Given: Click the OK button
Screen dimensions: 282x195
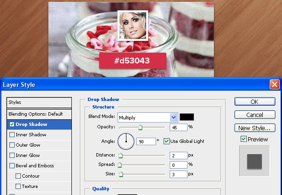Looking at the screenshot, I should 255,101.
